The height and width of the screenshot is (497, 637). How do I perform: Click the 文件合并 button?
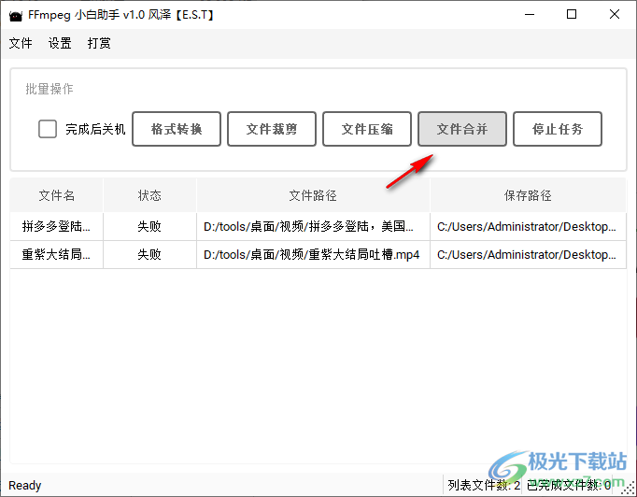click(462, 129)
